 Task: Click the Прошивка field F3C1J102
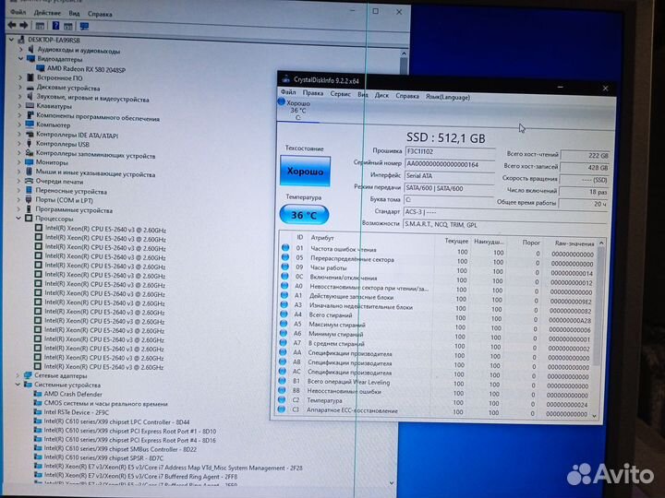point(450,151)
